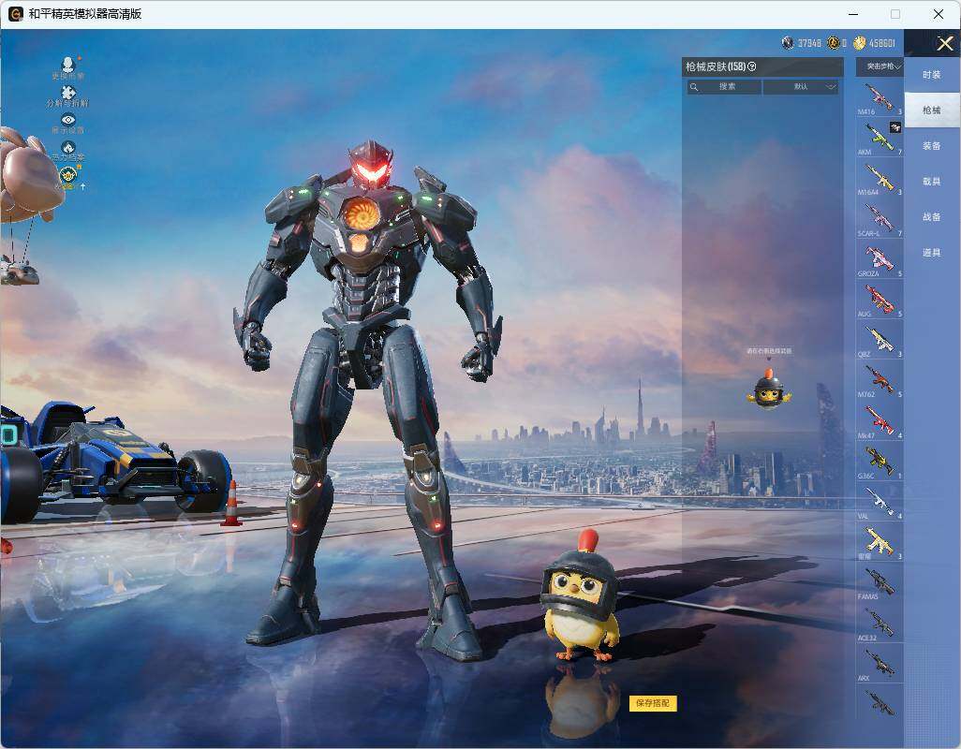Click the golden emblem badge icon on left
Screen dimensions: 961x749
(68, 177)
